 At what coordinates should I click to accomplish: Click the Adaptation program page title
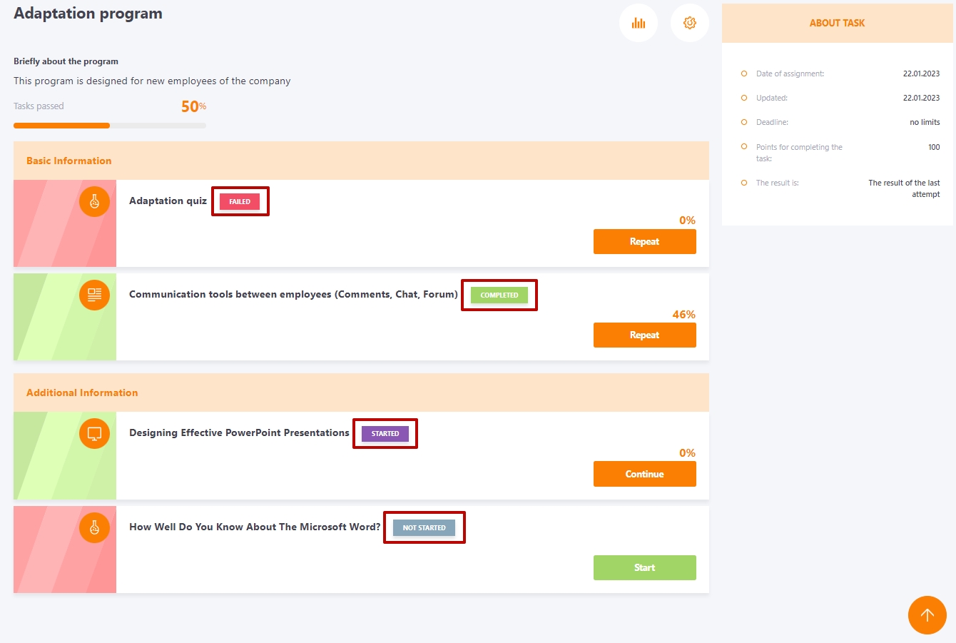[x=88, y=14]
